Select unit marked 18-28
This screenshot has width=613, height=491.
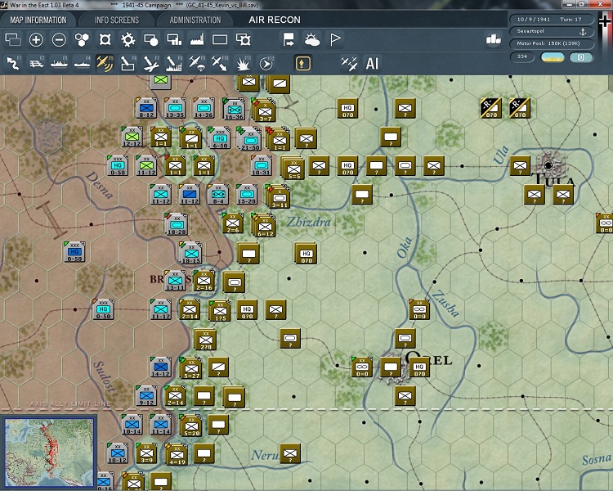pyautogui.click(x=177, y=224)
